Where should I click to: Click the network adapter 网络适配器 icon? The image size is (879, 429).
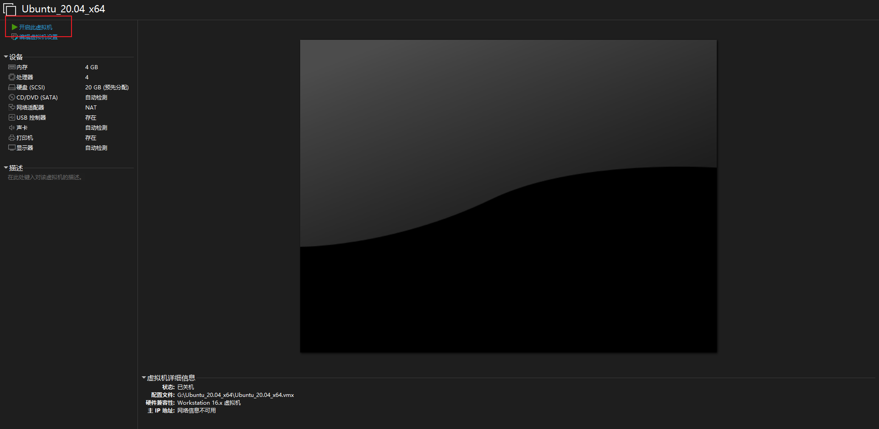pyautogui.click(x=12, y=107)
